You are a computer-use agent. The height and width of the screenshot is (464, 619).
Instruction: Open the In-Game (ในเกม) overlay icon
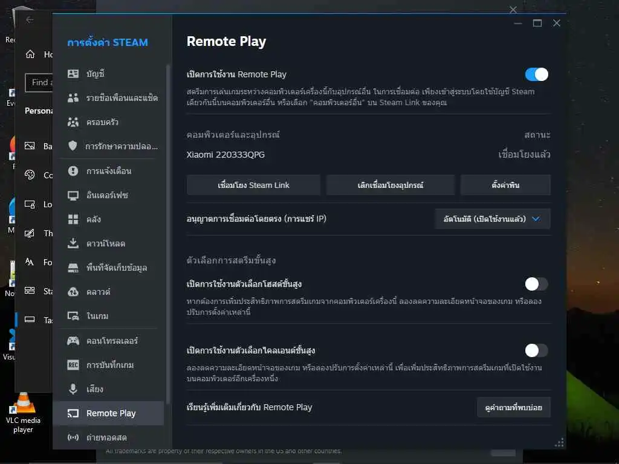click(73, 316)
